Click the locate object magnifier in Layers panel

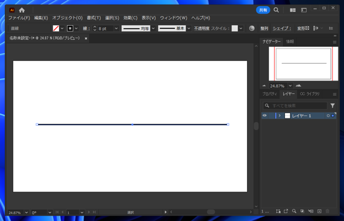(294, 211)
